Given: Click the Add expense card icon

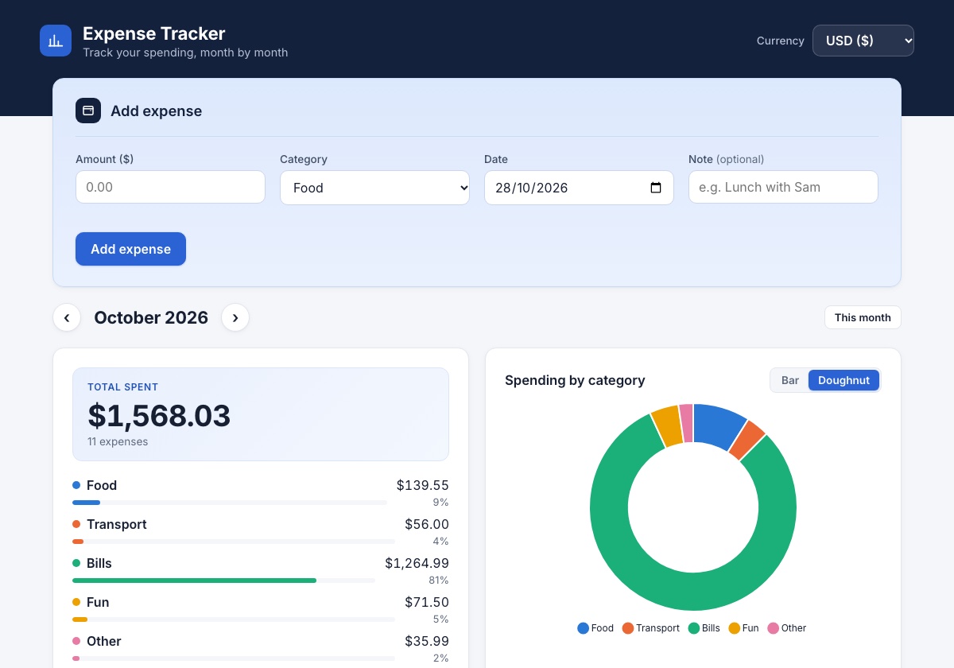Looking at the screenshot, I should click(x=88, y=111).
